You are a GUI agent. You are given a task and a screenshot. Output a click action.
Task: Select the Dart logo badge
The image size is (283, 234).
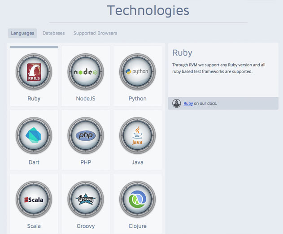pos(34,135)
